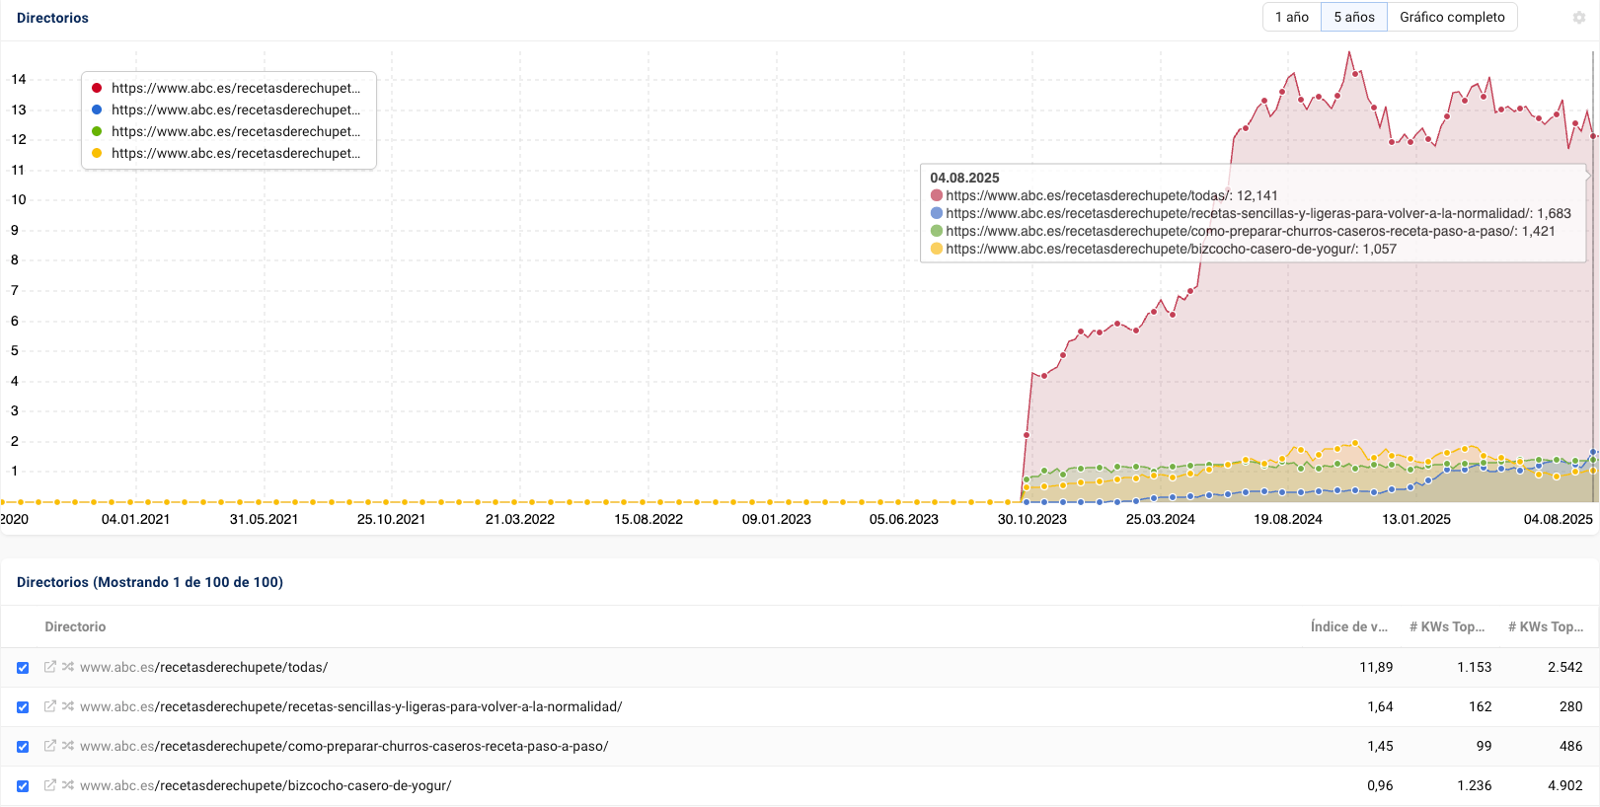This screenshot has height=807, width=1600.
Task: Select the Gráfico completo view
Action: (1451, 17)
